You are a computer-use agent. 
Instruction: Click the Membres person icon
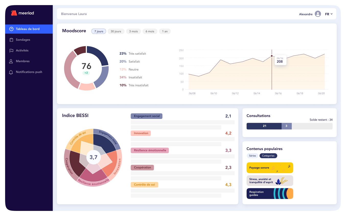coord(11,61)
